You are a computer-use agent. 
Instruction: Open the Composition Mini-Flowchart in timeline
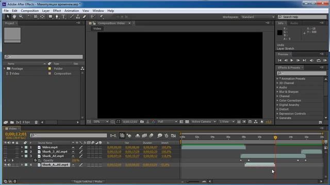(x=113, y=136)
